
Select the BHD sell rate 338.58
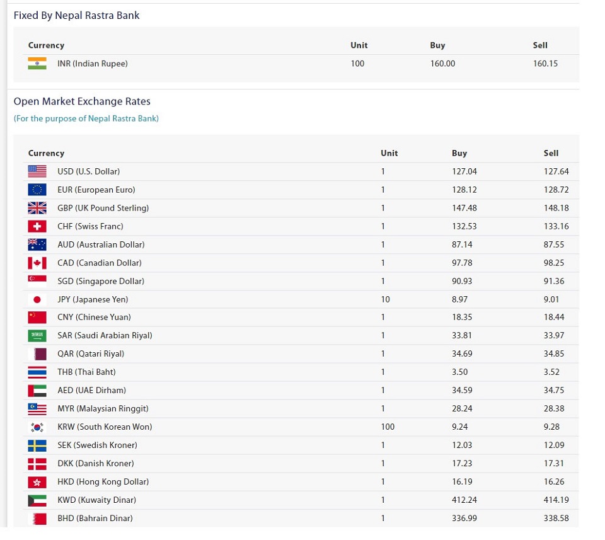(x=556, y=518)
